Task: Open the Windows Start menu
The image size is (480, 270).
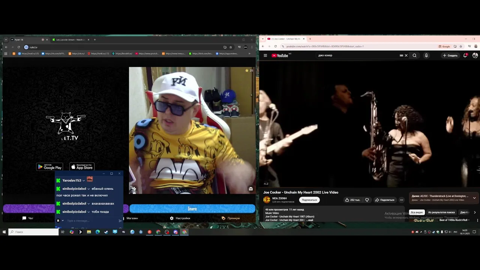Action: tap(4, 232)
